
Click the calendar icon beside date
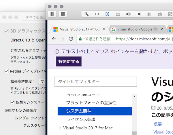[x=153, y=108]
